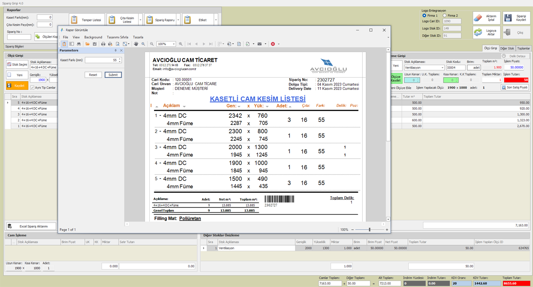
Task: Toggle the Parameters panel toolbar icon
Action: [64, 44]
